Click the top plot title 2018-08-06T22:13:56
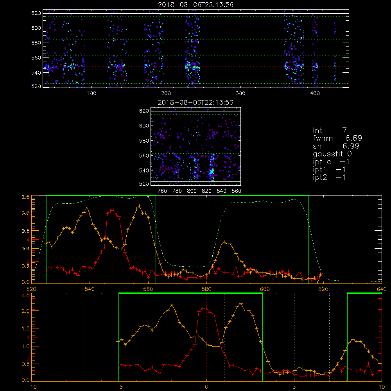391x391 pixels. (x=195, y=5)
